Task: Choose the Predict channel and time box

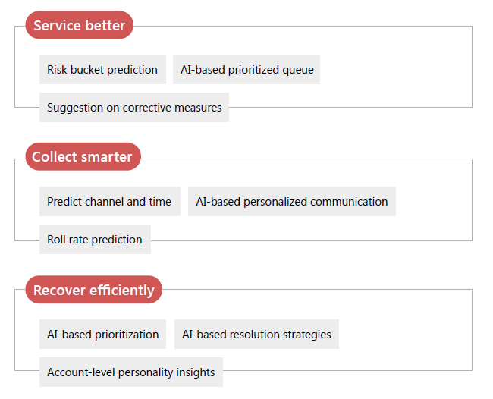Action: click(x=110, y=202)
